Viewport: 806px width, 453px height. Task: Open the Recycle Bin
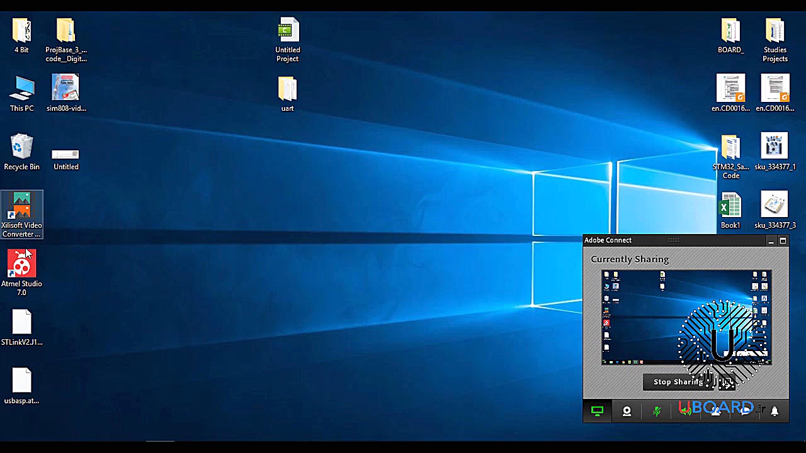point(21,152)
